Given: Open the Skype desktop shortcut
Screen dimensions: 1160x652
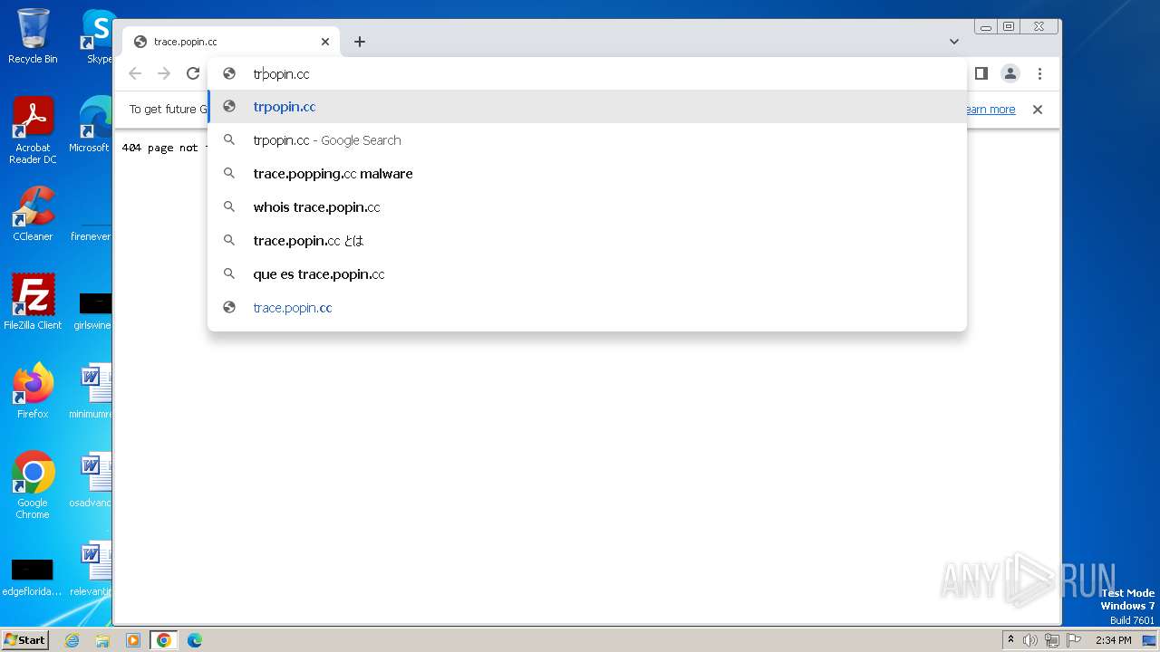Looking at the screenshot, I should [x=98, y=36].
